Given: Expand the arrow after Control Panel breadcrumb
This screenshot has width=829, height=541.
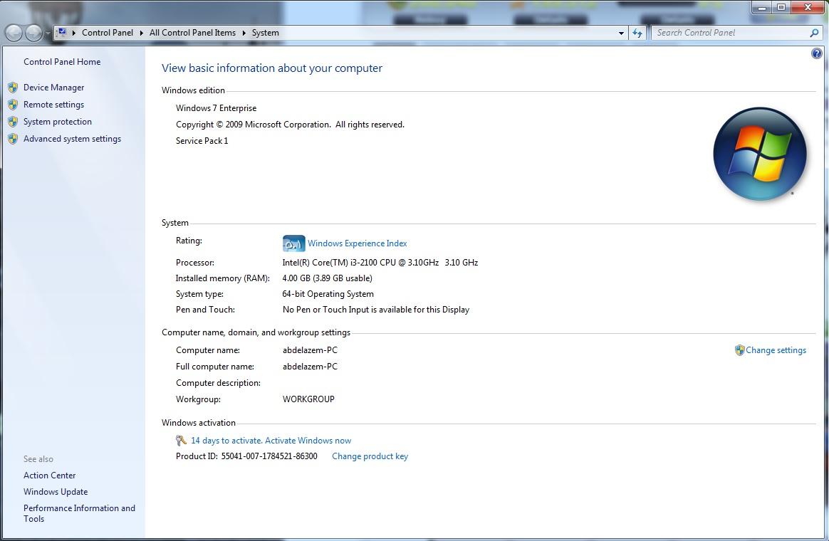Looking at the screenshot, I should (141, 33).
